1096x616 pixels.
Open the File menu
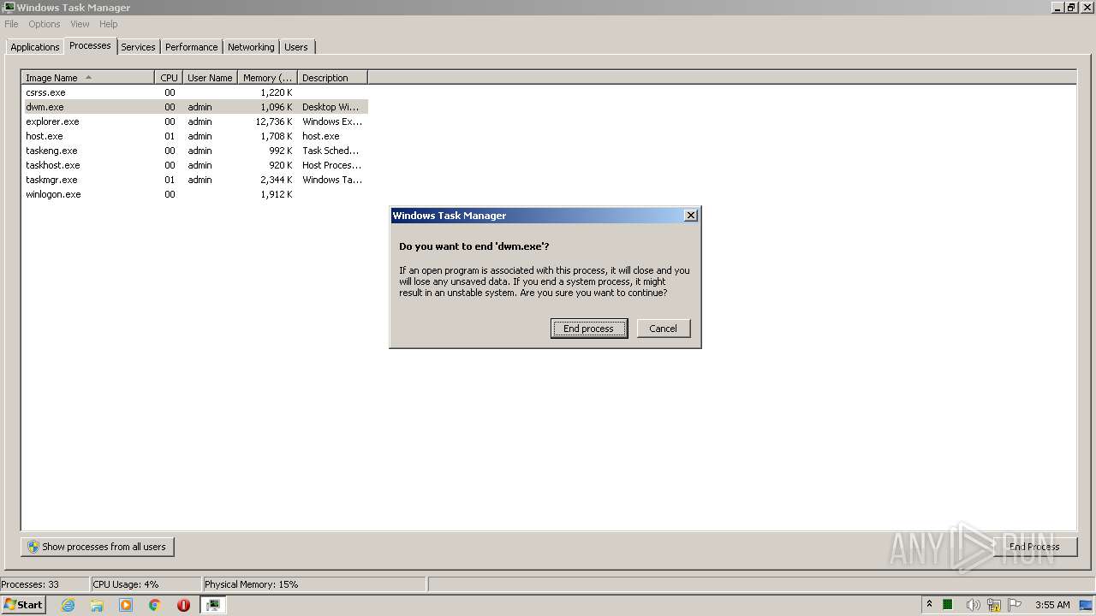point(11,24)
